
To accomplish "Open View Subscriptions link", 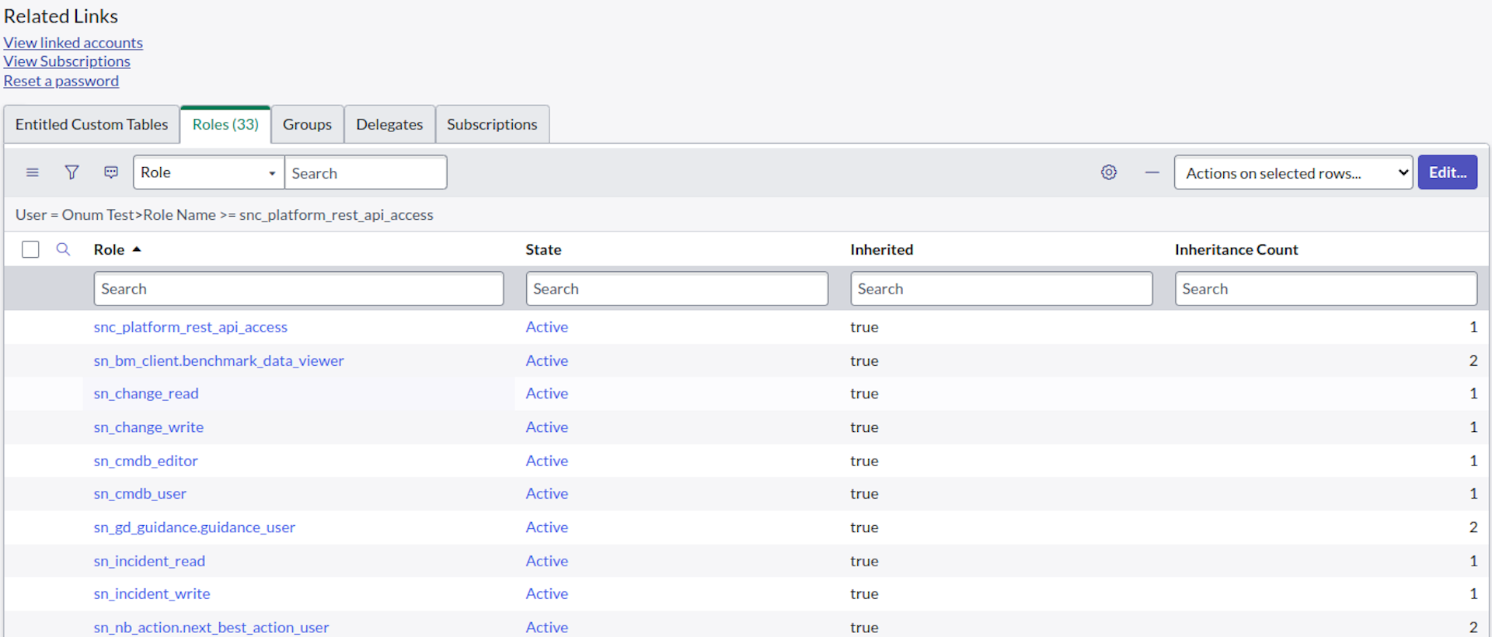I will point(67,61).
